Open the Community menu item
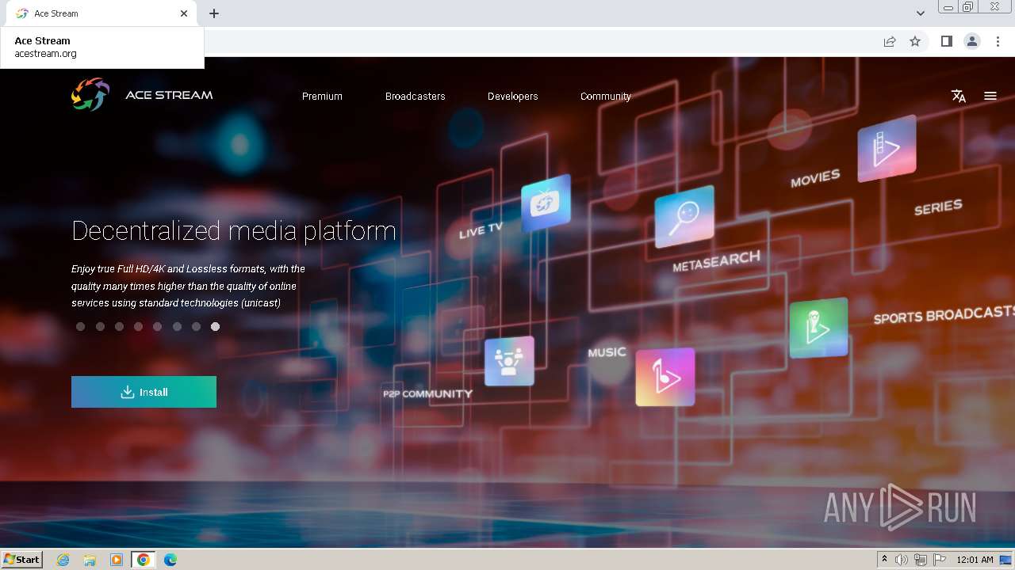The height and width of the screenshot is (570, 1015). click(606, 96)
